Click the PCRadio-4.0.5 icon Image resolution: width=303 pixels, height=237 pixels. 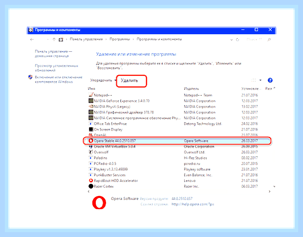[x=90, y=163]
